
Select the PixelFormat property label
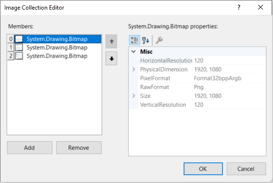[x=155, y=78]
